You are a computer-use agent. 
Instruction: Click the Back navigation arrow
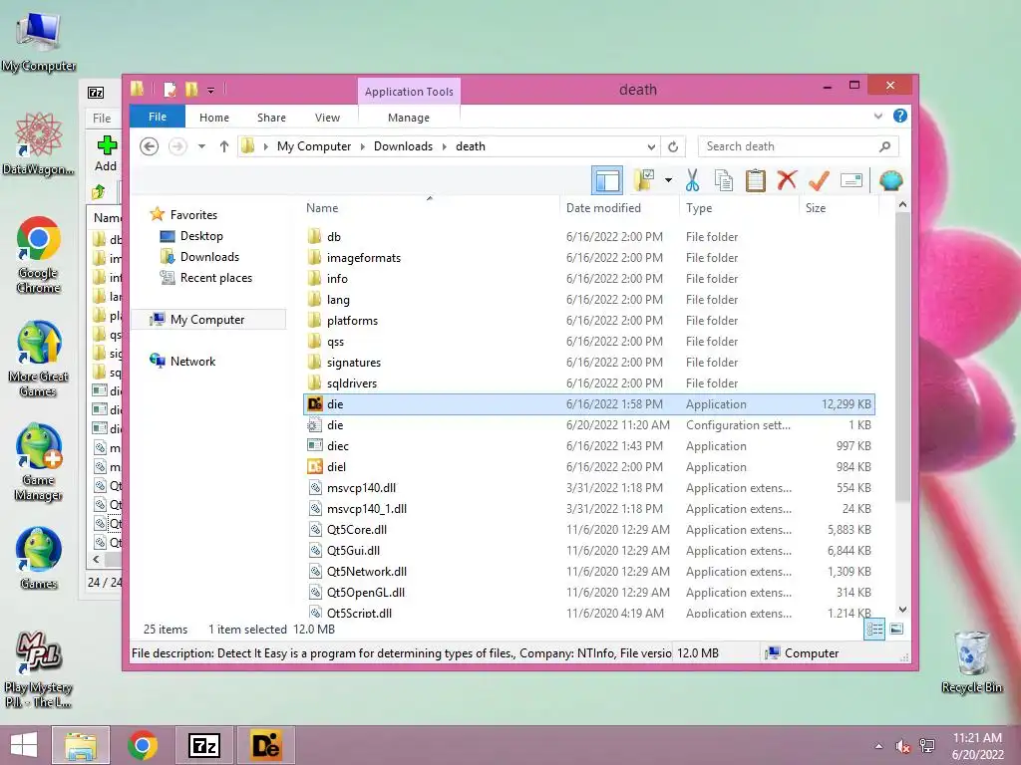click(x=150, y=146)
